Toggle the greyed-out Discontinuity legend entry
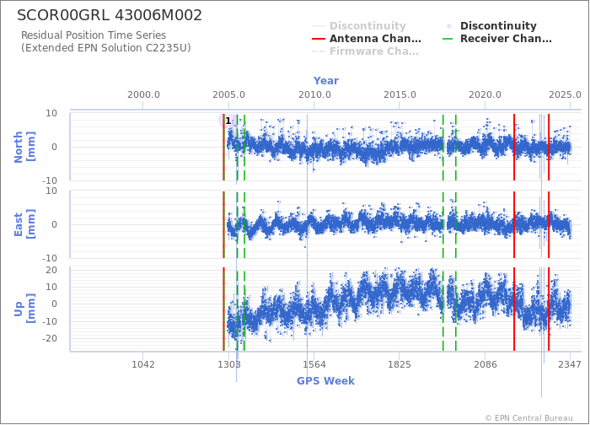This screenshot has height=425, width=590. [x=359, y=25]
